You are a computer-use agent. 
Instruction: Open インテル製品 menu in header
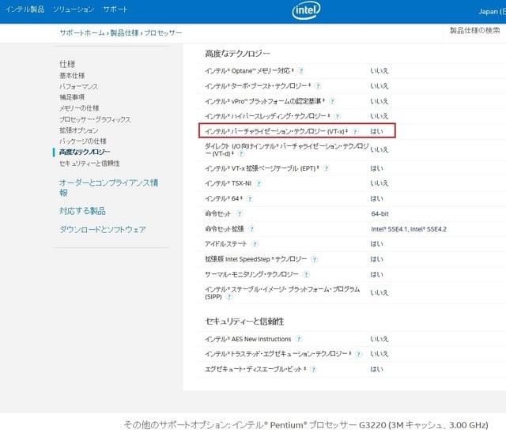point(25,9)
